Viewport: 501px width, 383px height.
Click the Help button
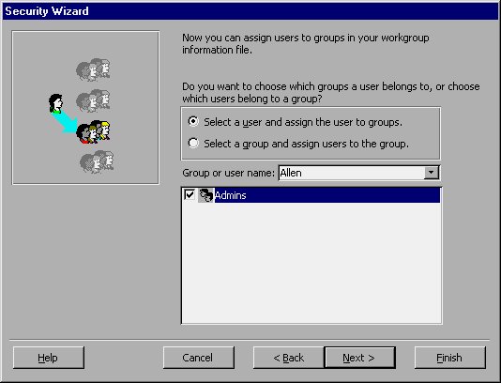point(49,358)
